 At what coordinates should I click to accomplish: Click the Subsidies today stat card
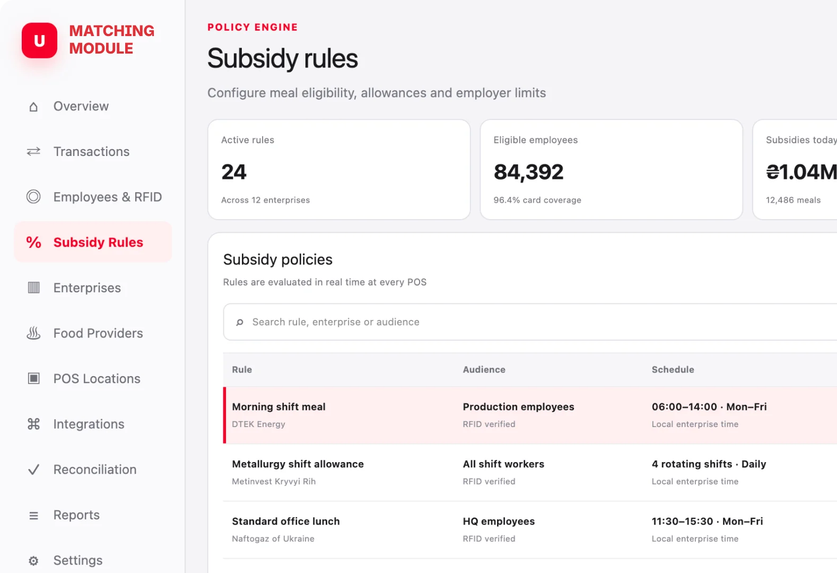(x=795, y=169)
